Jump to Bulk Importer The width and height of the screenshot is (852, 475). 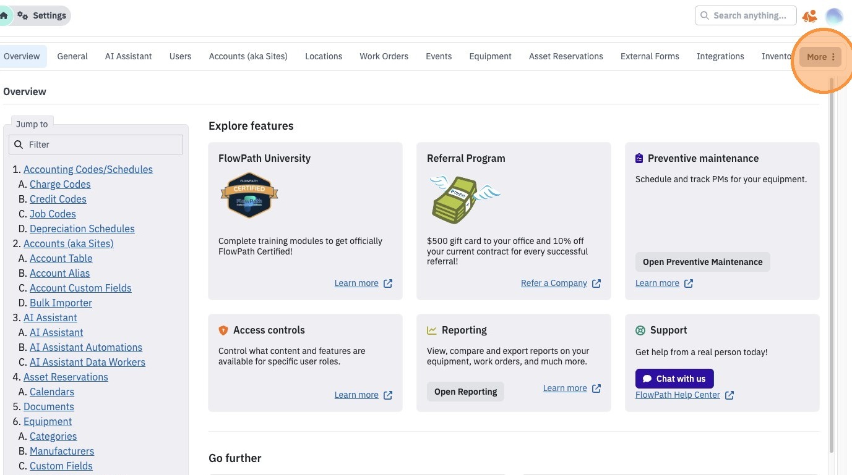point(61,303)
